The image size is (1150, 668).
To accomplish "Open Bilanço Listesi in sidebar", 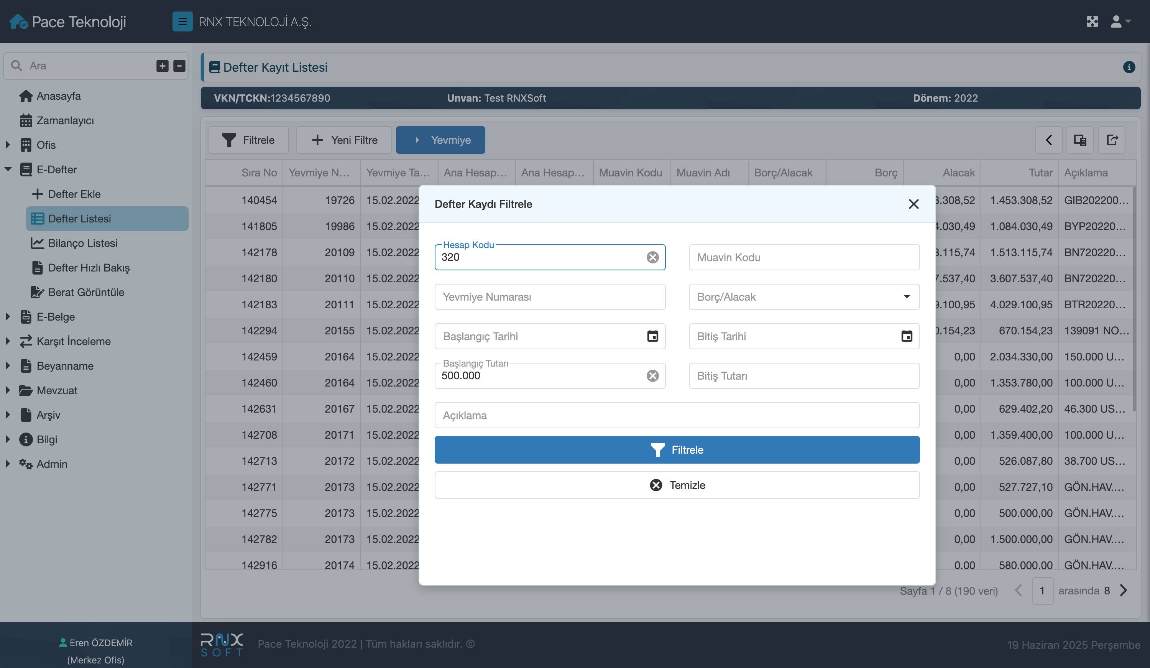I will click(x=82, y=243).
